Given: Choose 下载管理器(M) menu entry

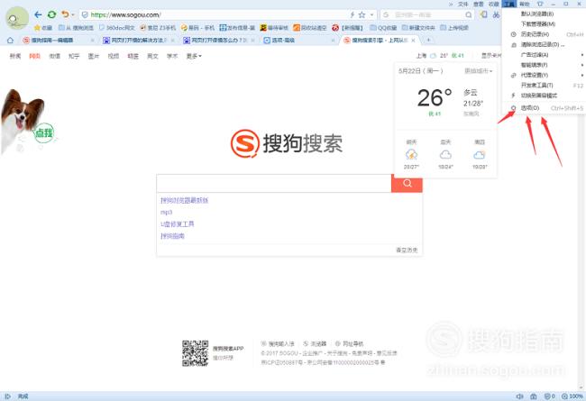Looking at the screenshot, I should click(545, 24).
